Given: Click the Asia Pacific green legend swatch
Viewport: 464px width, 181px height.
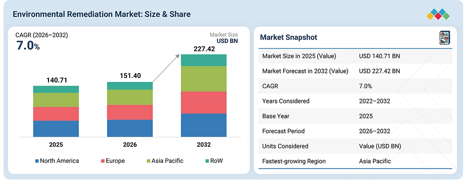Looking at the screenshot, I should (x=148, y=161).
